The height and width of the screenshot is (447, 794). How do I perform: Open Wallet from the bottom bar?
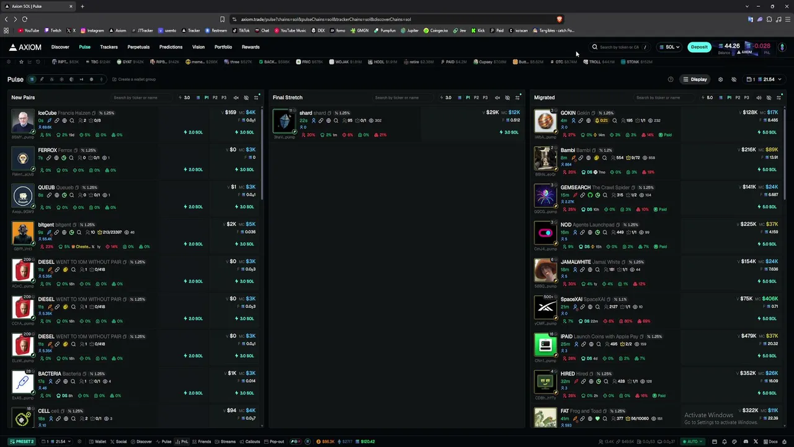(98, 441)
